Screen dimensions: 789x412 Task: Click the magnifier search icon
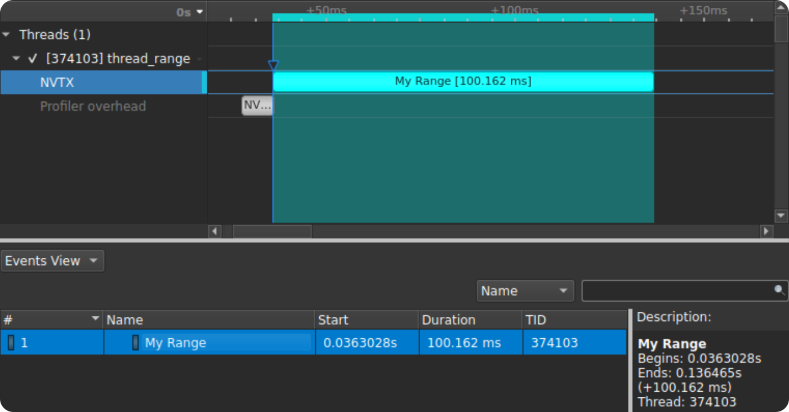click(779, 290)
